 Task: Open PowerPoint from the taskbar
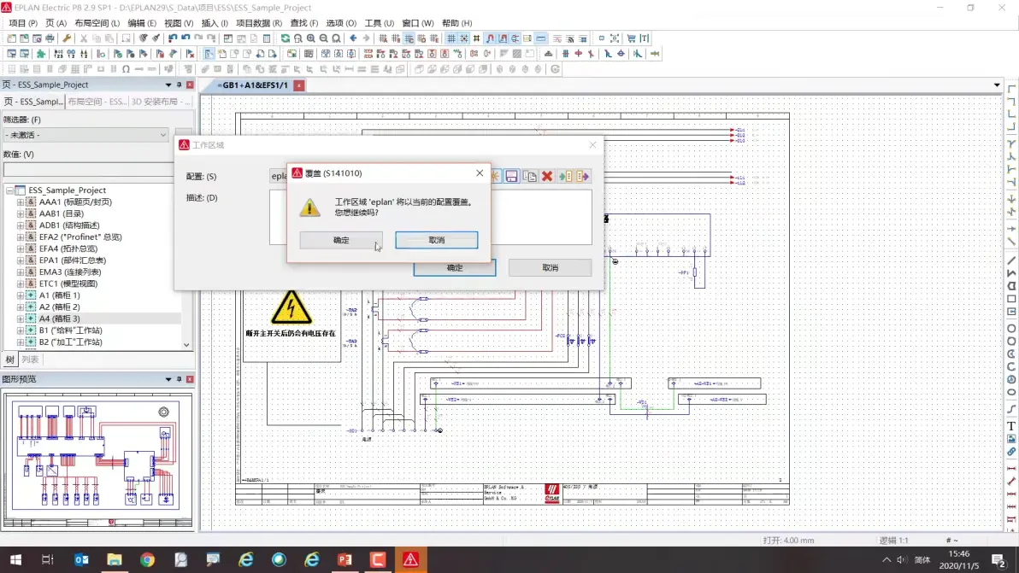[x=345, y=559]
